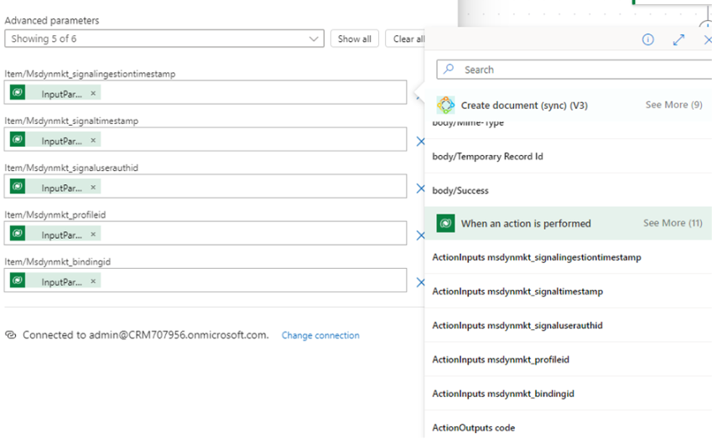Click the connection link icon beside Connected to
Image resolution: width=712 pixels, height=444 pixels.
[x=10, y=335]
